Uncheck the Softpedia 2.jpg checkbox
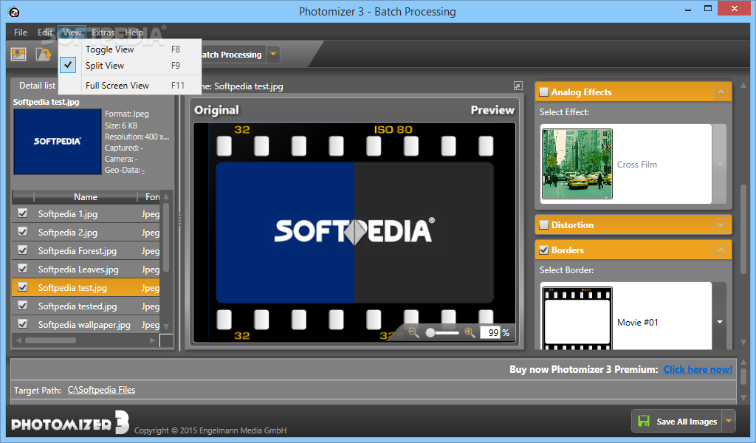 (x=22, y=231)
